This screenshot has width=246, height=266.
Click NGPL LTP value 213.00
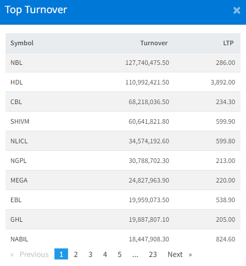(226, 160)
